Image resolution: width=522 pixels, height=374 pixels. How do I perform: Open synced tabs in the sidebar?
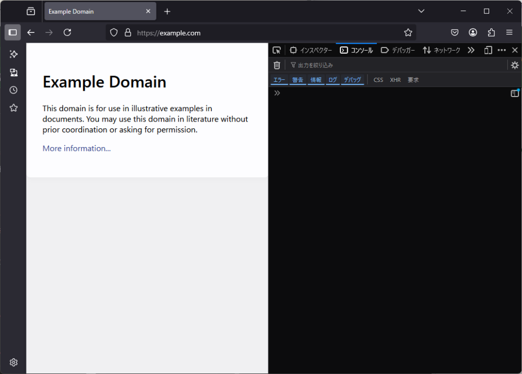click(14, 72)
